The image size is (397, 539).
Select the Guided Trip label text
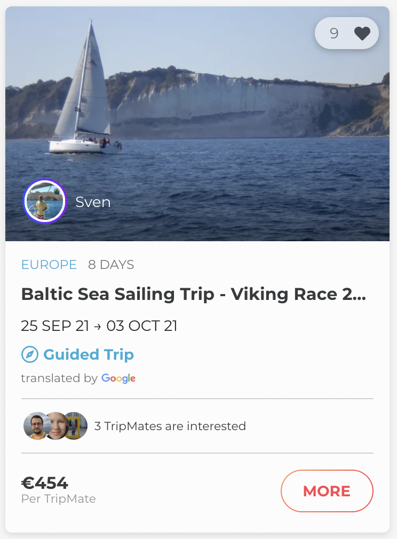coord(89,354)
